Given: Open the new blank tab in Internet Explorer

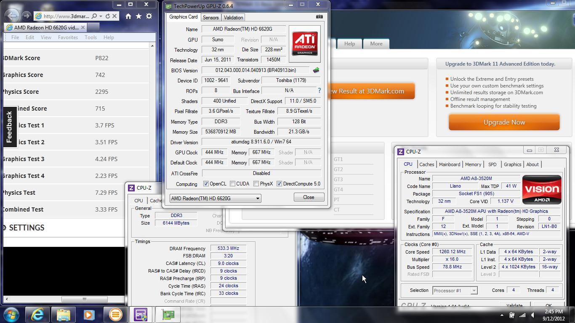Looking at the screenshot, I should 93,27.
